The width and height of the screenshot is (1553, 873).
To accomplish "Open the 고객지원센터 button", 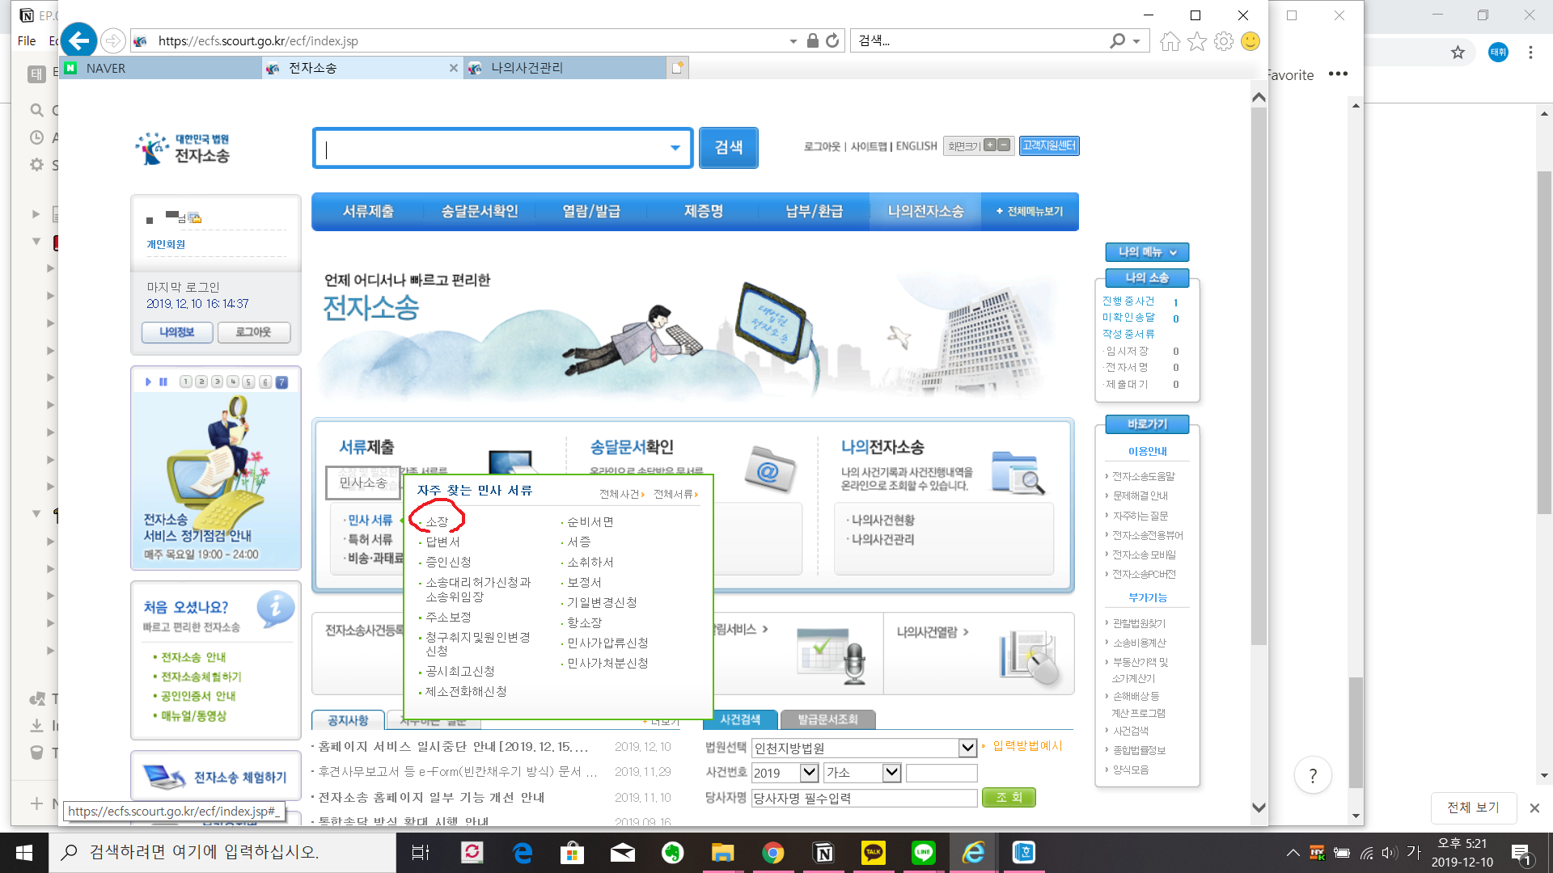I will (x=1049, y=145).
